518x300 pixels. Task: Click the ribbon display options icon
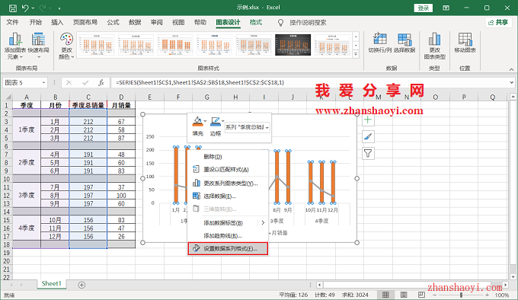coord(446,8)
